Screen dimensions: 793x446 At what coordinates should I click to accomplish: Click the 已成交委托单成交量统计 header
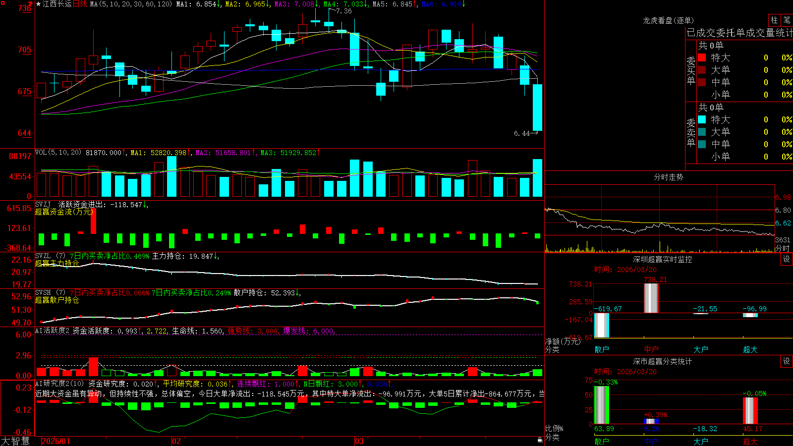tap(739, 33)
